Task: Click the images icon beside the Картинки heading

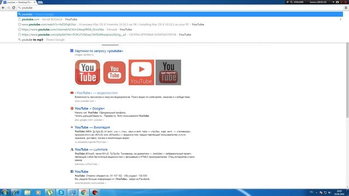Action: 71,51
